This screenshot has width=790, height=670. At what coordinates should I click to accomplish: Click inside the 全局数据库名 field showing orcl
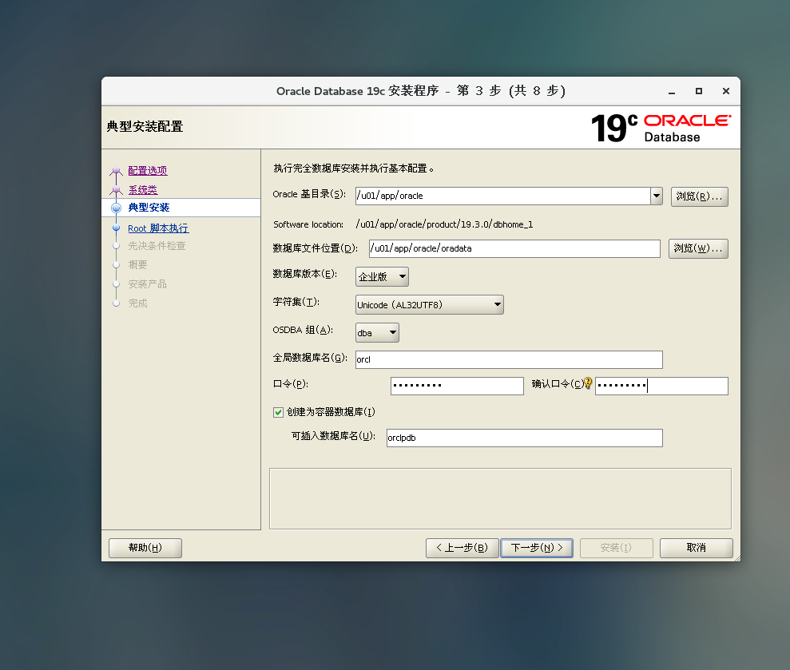click(x=509, y=359)
